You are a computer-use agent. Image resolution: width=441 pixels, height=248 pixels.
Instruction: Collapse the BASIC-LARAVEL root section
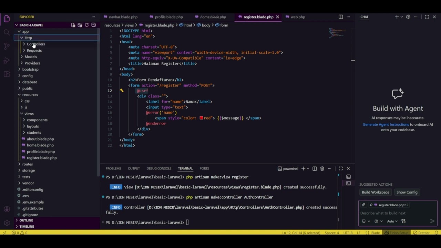point(17,25)
